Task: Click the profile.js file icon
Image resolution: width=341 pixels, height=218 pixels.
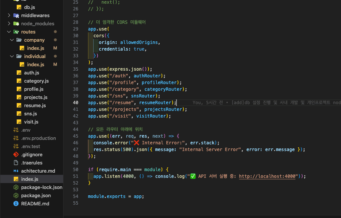Action: pyautogui.click(x=19, y=89)
